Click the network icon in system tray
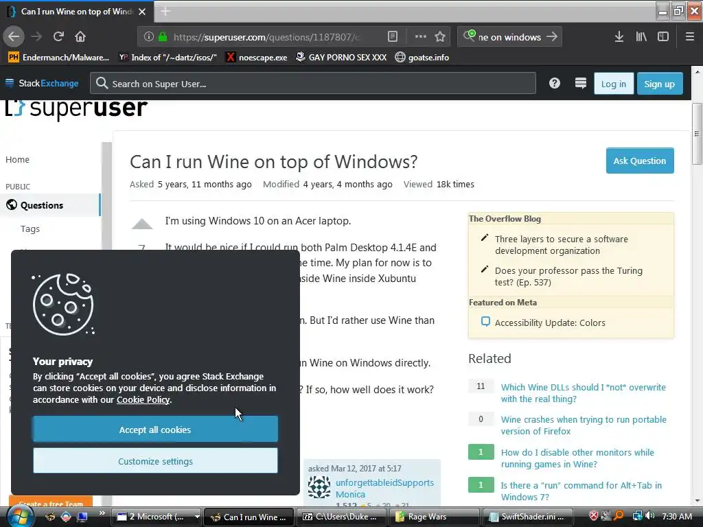The image size is (703, 527). 637,516
